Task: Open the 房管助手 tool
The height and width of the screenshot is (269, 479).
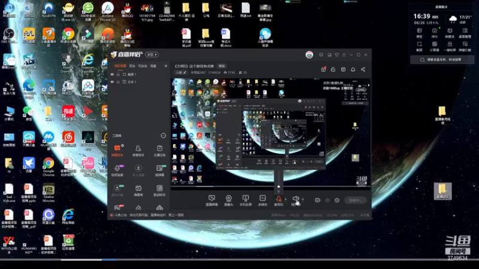Action: point(138,151)
